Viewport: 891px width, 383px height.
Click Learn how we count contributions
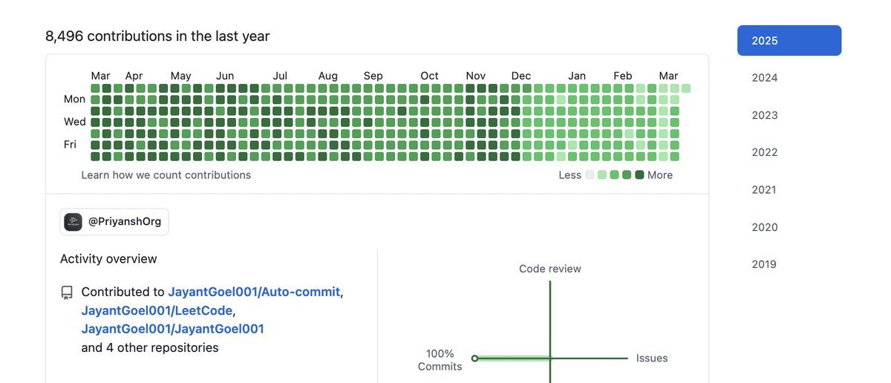tap(166, 175)
